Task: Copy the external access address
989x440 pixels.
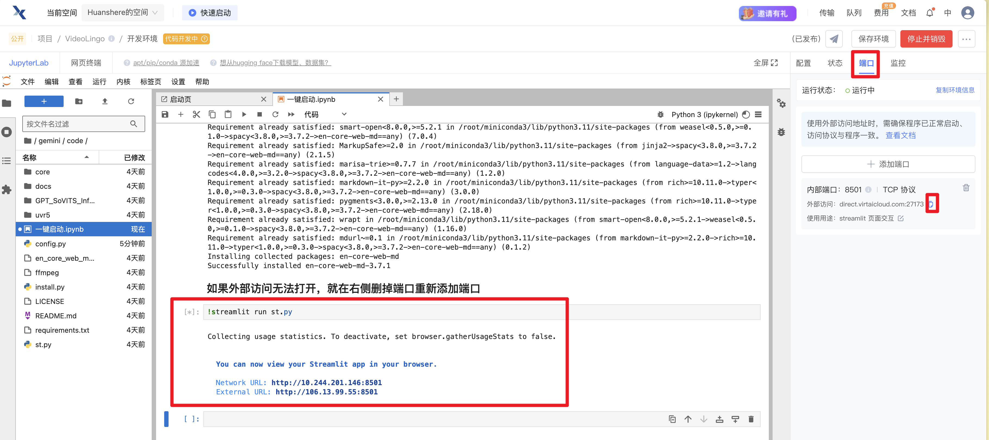Action: pos(931,204)
